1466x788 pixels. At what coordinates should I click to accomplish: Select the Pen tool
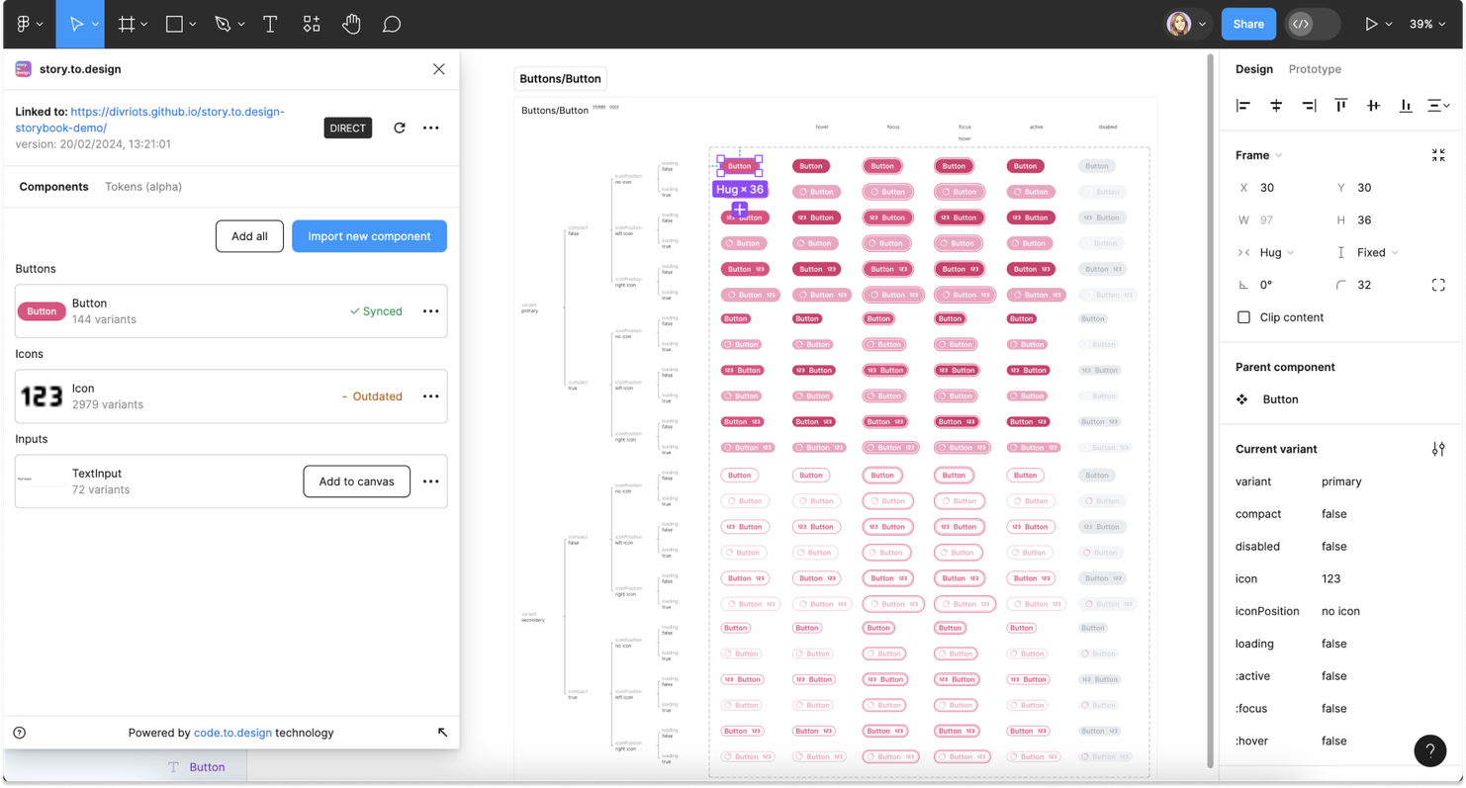[x=222, y=24]
